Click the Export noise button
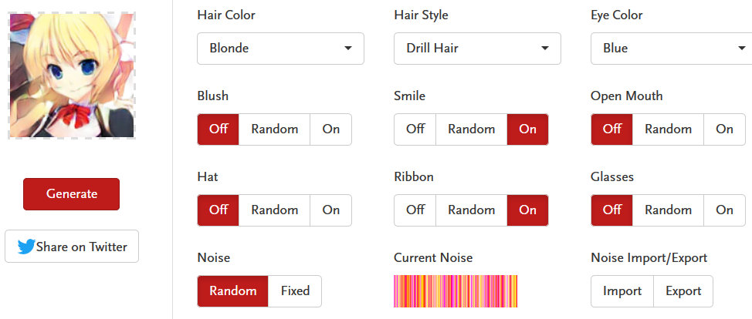Image resolution: width=752 pixels, height=319 pixels. (683, 291)
